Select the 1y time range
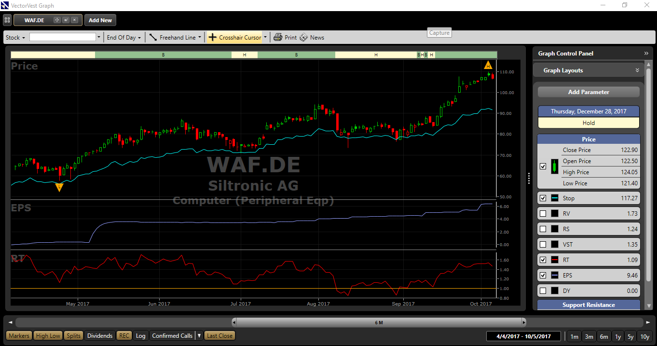 click(x=618, y=336)
